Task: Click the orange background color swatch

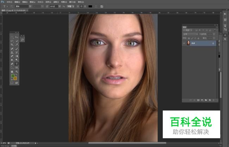Action: pyautogui.click(x=15, y=78)
